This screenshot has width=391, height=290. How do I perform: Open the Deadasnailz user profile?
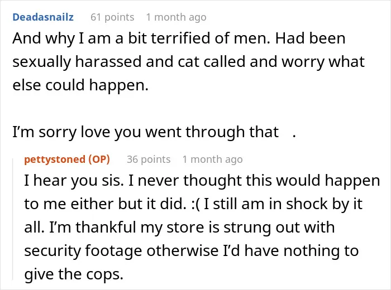[x=43, y=17]
